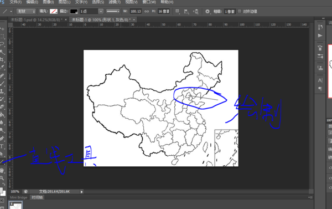Screen dimensions: 332x209
Task: Open the 填充 fill color swatch
Action: click(x=54, y=11)
